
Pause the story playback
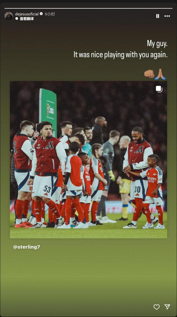pyautogui.click(x=157, y=16)
